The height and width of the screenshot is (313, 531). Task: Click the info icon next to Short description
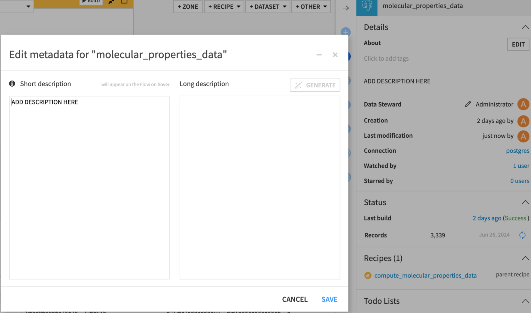[x=12, y=83]
